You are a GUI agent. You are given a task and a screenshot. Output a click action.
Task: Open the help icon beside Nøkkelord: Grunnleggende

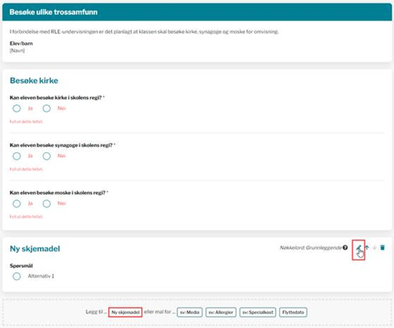345,248
